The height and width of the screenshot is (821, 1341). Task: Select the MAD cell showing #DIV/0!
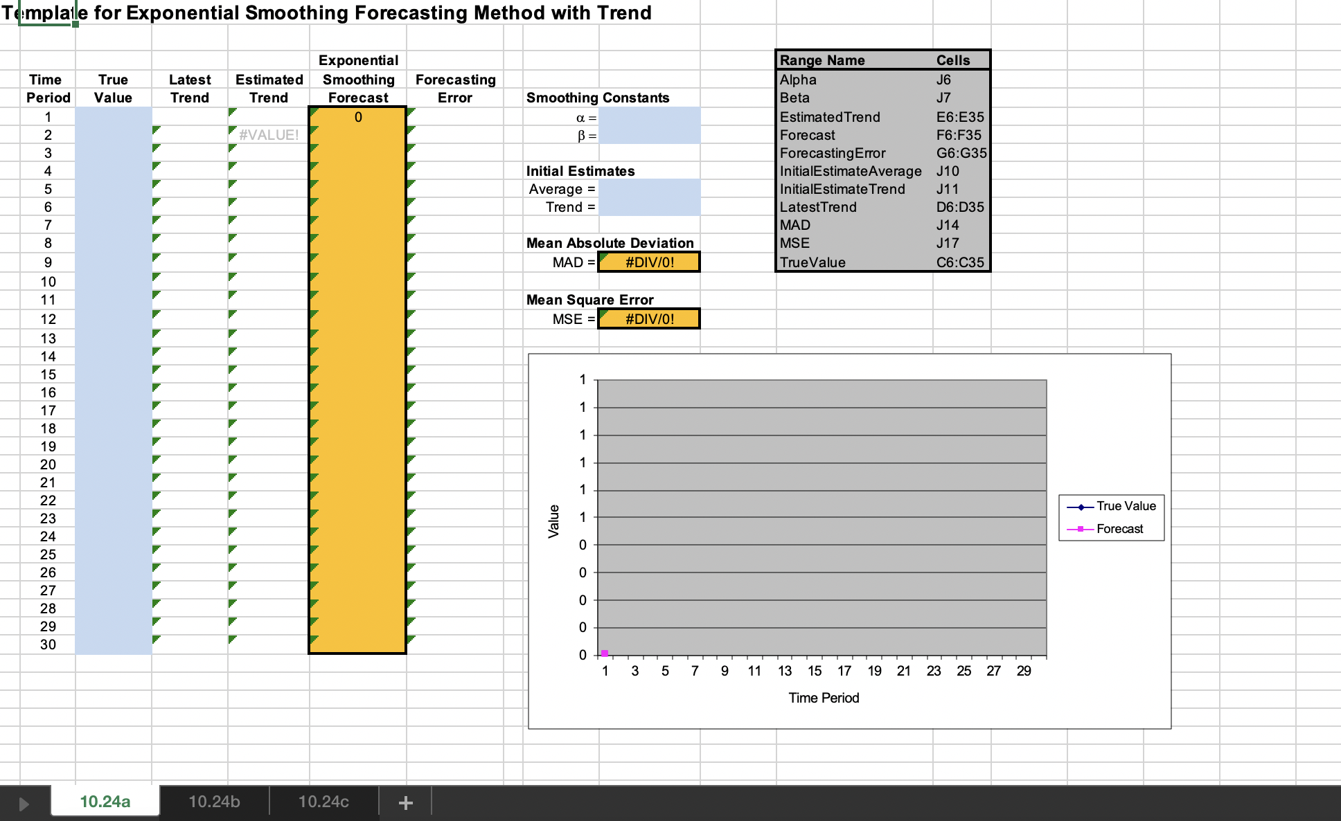(x=648, y=261)
